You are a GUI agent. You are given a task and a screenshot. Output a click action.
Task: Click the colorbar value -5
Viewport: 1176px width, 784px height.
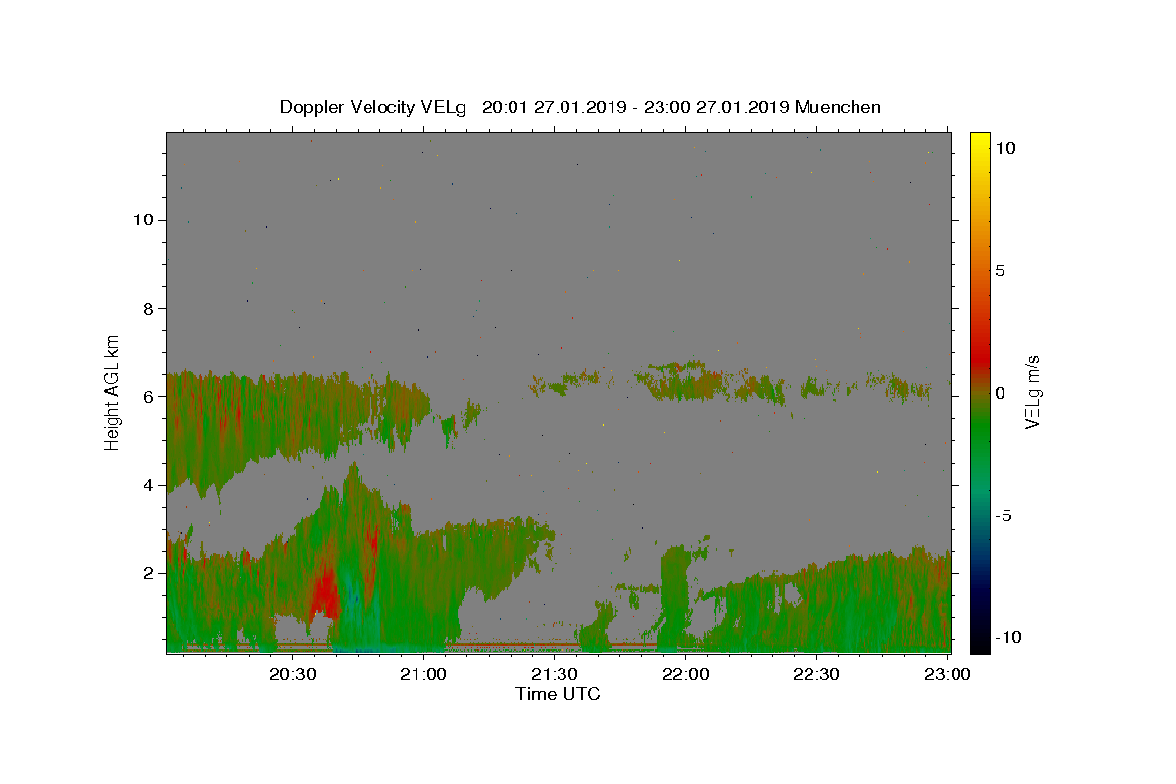coord(1004,515)
